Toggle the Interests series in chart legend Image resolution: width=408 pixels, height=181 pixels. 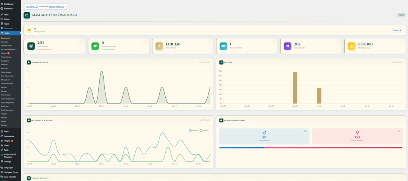(194, 130)
